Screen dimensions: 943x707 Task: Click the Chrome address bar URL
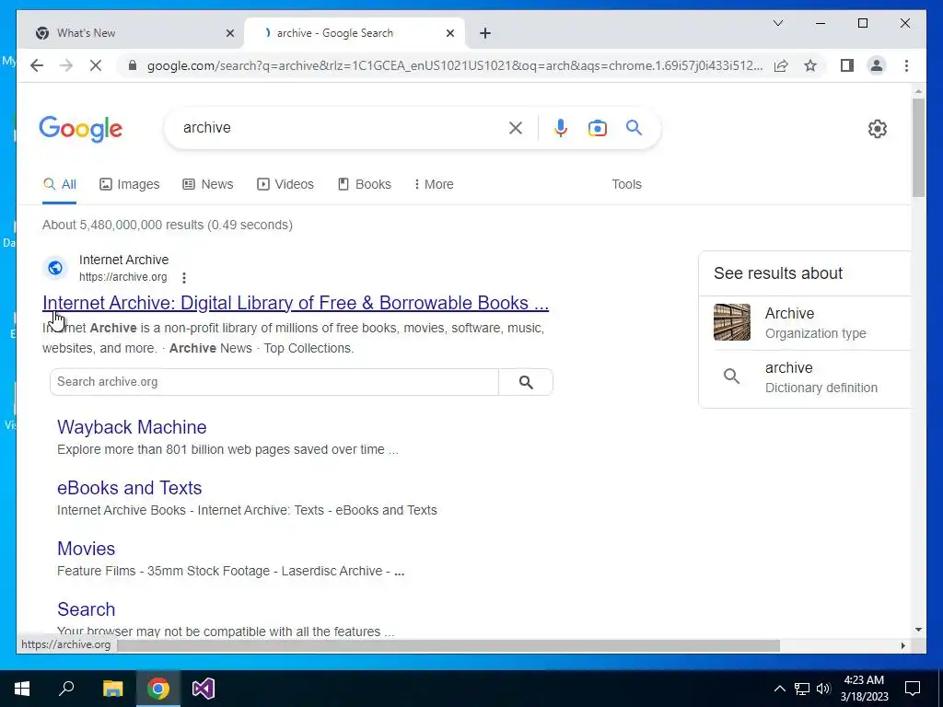(x=455, y=65)
